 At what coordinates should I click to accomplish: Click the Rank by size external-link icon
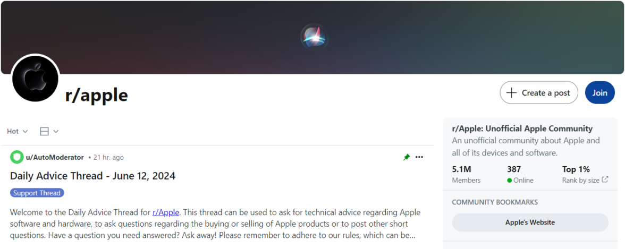(x=605, y=180)
